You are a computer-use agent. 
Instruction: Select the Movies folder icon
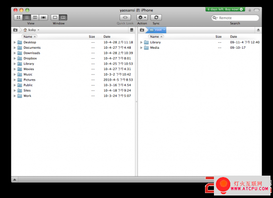[20, 69]
